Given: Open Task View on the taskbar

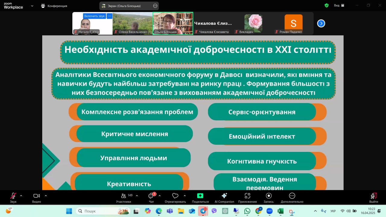Looking at the screenshot, I should point(136,211).
